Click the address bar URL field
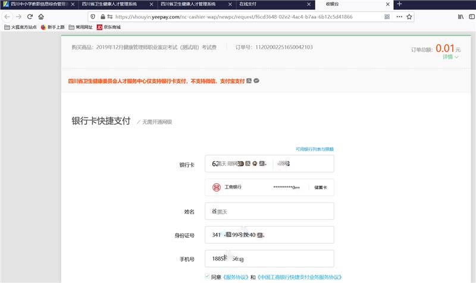This screenshot has width=476, height=283. (x=234, y=17)
